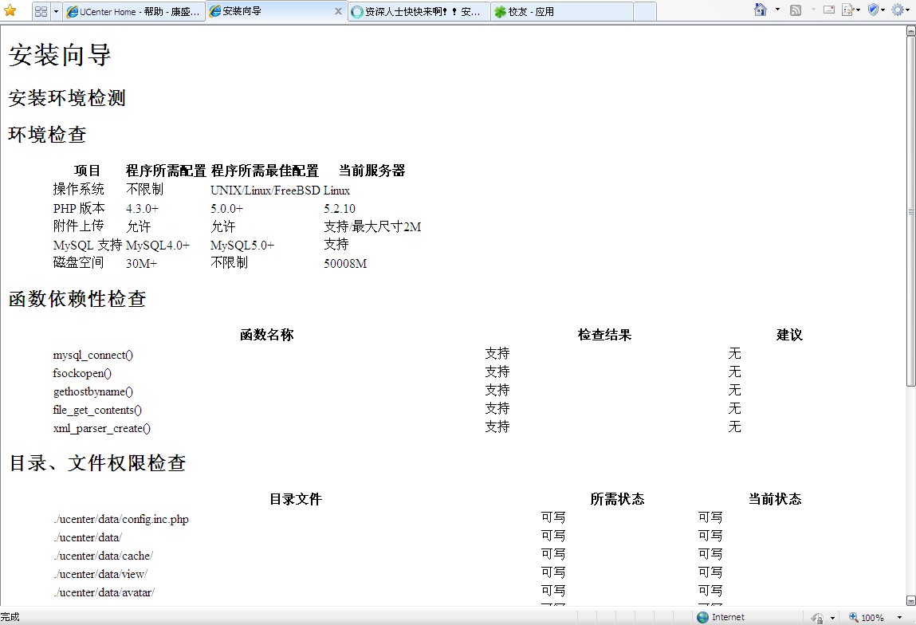Click the fsockopen() function name
The width and height of the screenshot is (916, 625).
(82, 373)
